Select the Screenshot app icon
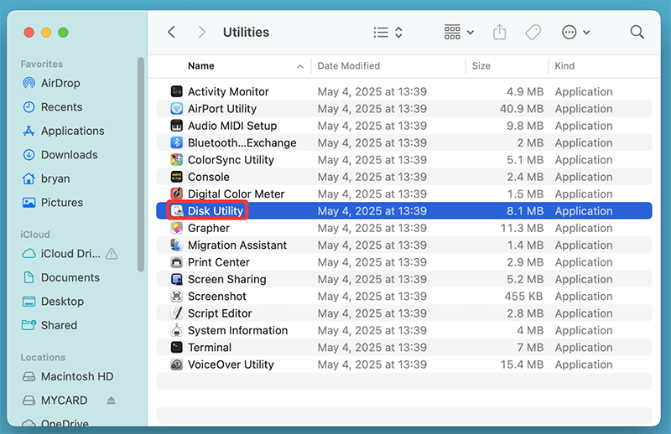 point(177,297)
